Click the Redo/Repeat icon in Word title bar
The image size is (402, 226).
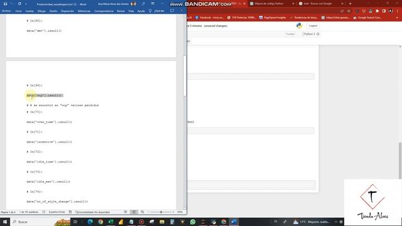pyautogui.click(x=19, y=4)
